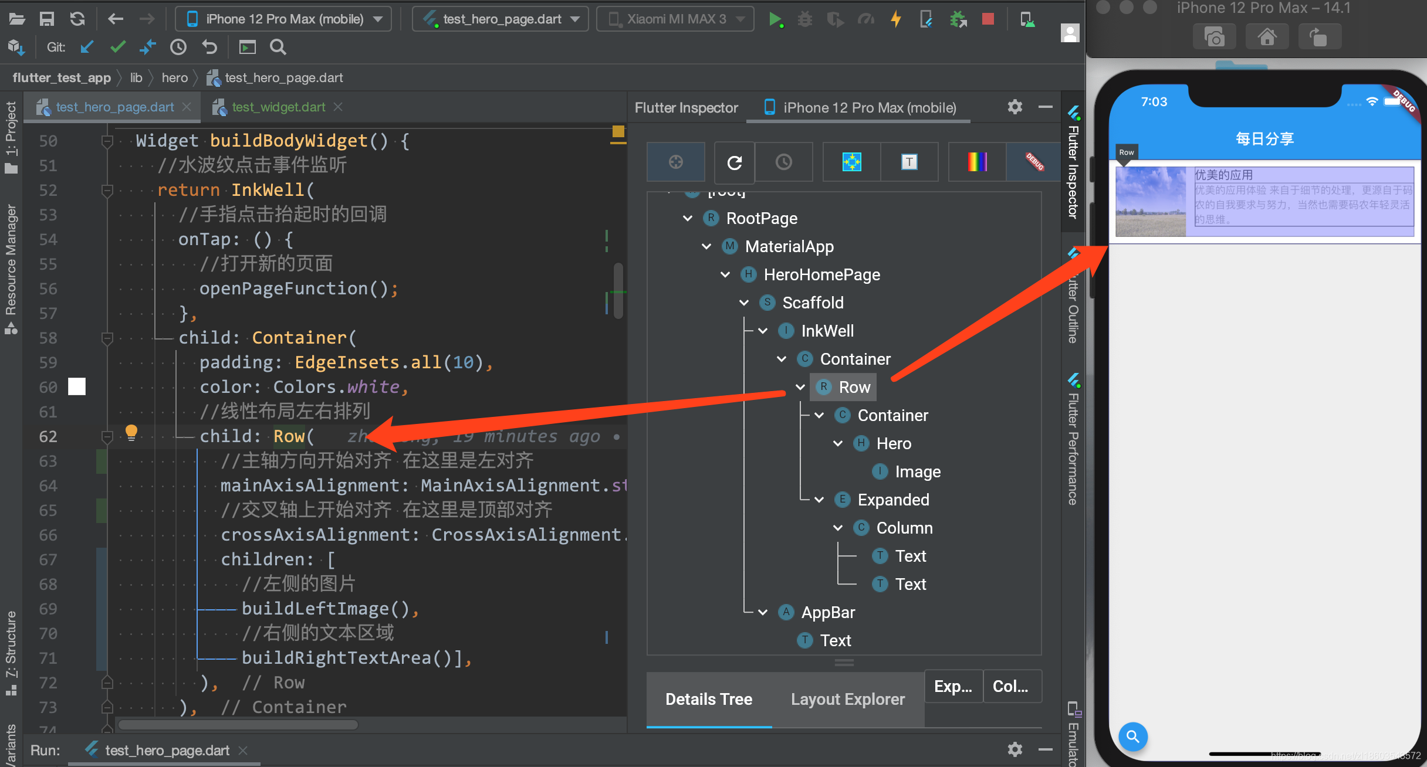The image size is (1427, 767).
Task: Click the Git update project arrow
Action: coord(87,47)
